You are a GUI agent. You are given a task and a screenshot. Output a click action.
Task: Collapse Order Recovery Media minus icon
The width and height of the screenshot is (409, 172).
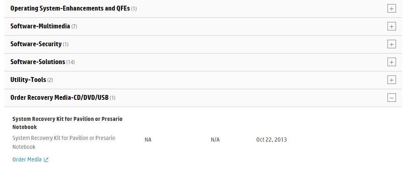point(392,98)
